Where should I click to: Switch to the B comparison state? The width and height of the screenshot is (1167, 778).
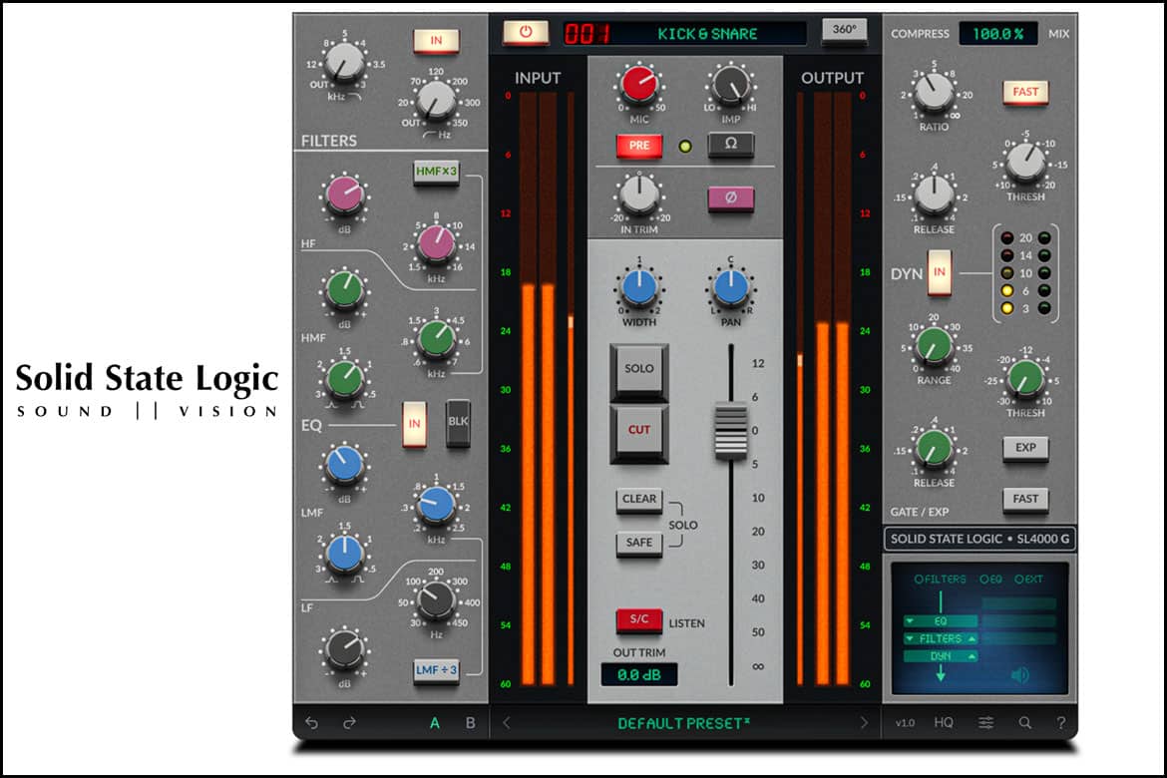[x=471, y=723]
